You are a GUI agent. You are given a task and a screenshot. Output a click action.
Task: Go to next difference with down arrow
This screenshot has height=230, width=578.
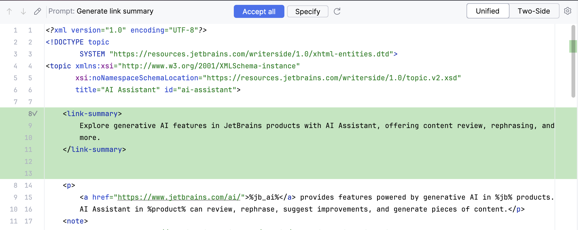click(23, 11)
